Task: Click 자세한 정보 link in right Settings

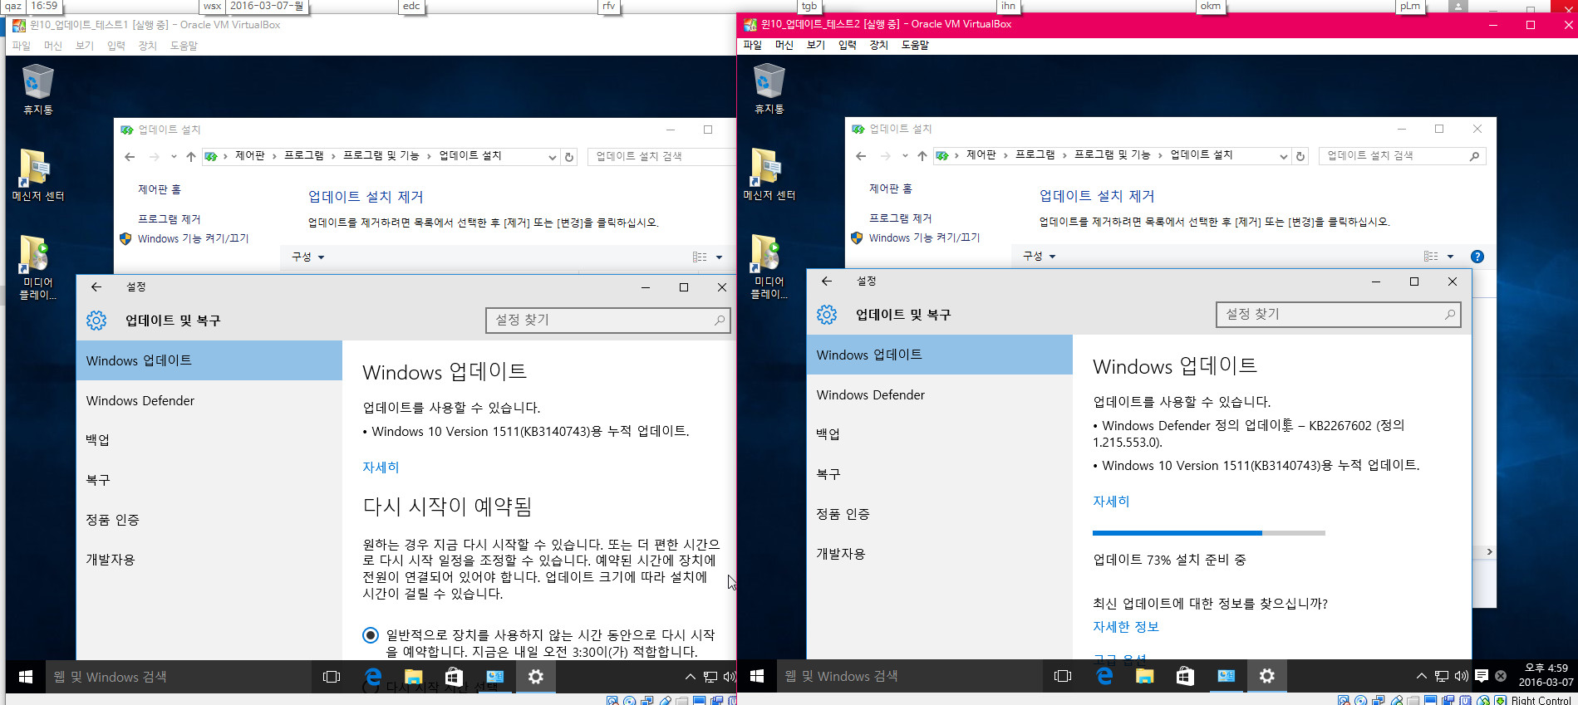Action: point(1126,627)
